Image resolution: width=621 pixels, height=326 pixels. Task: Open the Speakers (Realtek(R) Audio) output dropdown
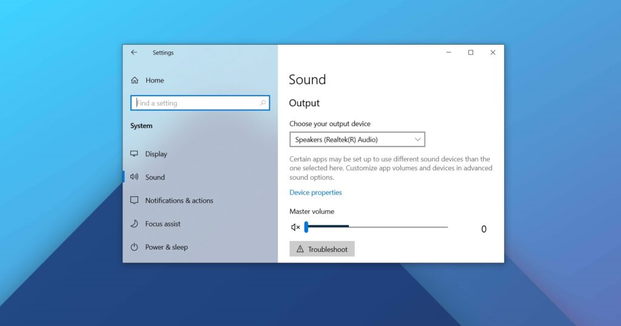tap(357, 139)
